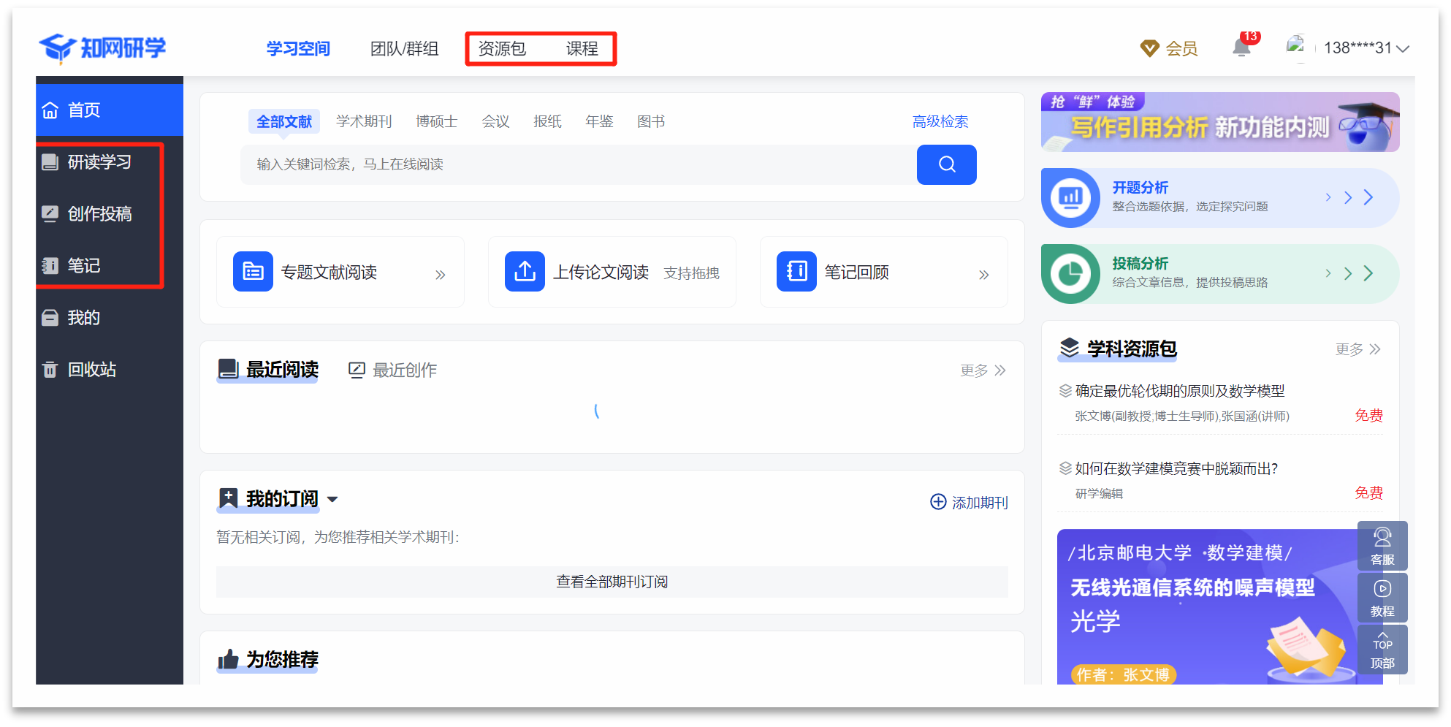Click the blue search magnifier button
This screenshot has height=727, width=1451.
click(946, 164)
